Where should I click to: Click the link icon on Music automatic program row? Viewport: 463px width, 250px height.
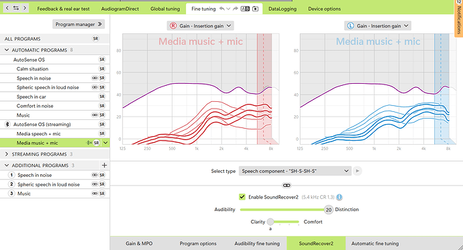tap(95, 115)
